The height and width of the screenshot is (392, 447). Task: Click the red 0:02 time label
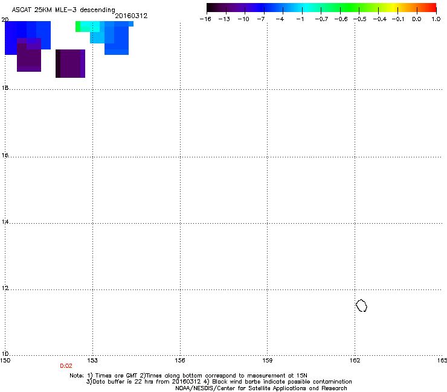[66, 366]
